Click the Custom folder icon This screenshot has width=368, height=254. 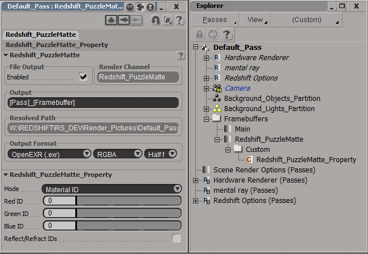click(x=238, y=149)
